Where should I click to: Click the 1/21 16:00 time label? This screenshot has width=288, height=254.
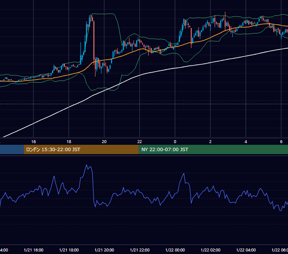pos(33,250)
